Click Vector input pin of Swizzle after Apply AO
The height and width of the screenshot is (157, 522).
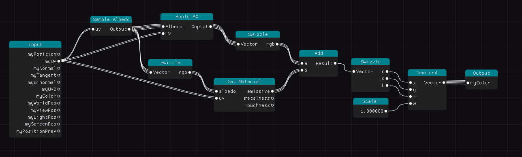pos(238,44)
